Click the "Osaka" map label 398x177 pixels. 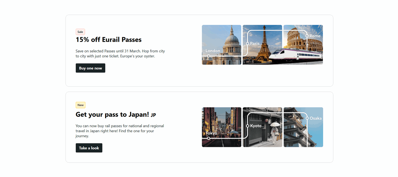point(316,118)
